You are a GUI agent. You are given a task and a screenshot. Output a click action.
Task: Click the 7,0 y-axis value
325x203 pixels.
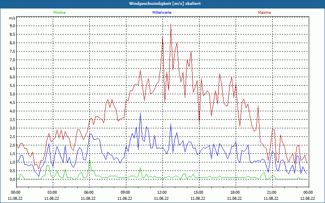[x=12, y=60]
